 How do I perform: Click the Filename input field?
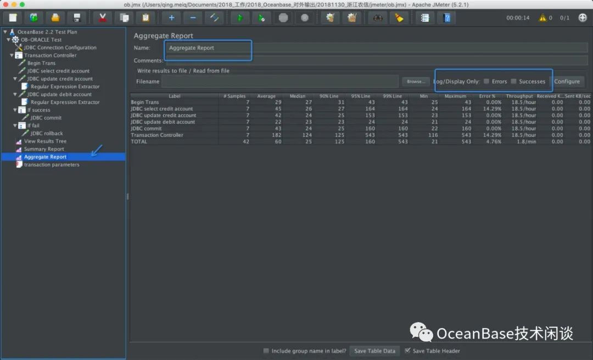click(280, 82)
